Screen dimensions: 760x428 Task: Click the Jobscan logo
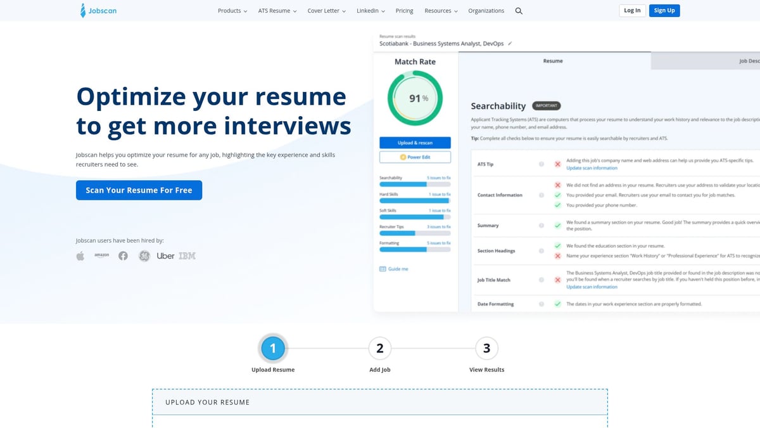pos(98,10)
